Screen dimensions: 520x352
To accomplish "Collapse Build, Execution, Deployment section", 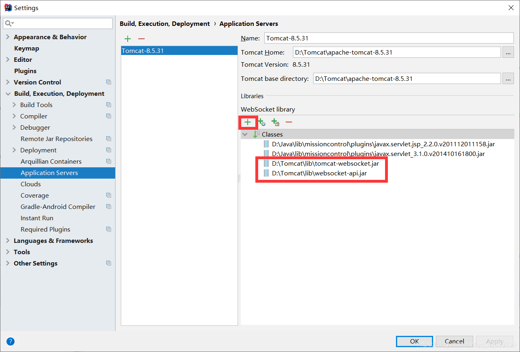I will click(x=8, y=93).
